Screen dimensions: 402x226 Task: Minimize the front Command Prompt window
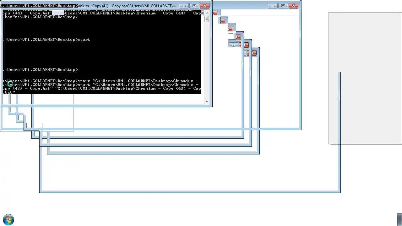[x=184, y=6]
